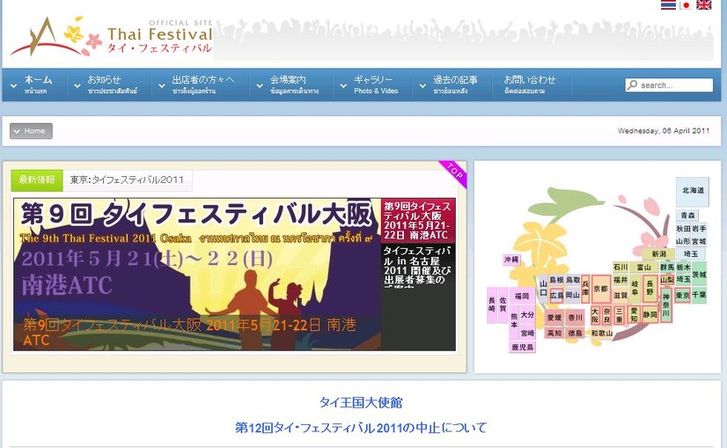Switch site language to Japanese flag
Screen dimensions: 727x448
pyautogui.click(x=686, y=4)
